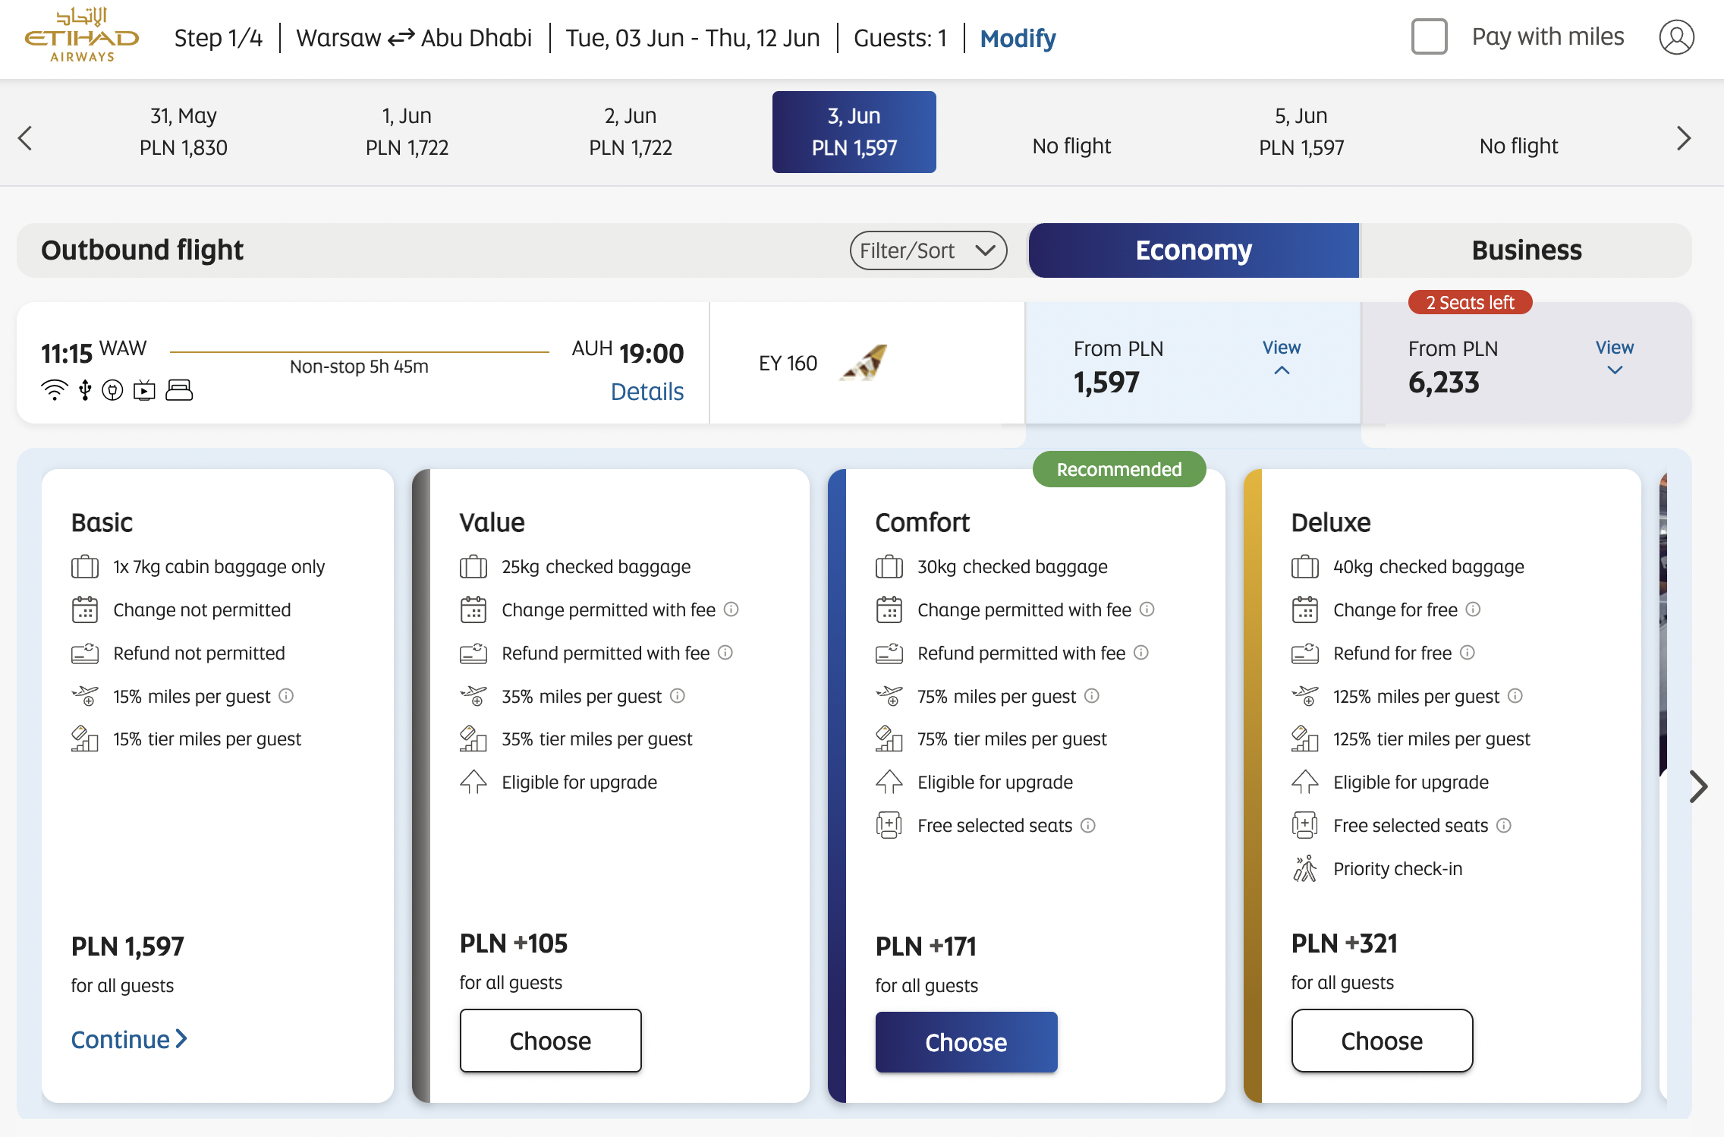Click the USB port amenity icon

(x=85, y=390)
